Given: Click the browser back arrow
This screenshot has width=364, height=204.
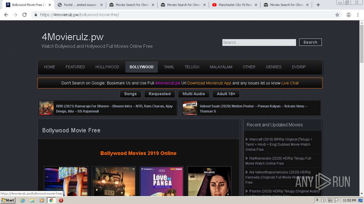Looking at the screenshot, I should [6, 15].
